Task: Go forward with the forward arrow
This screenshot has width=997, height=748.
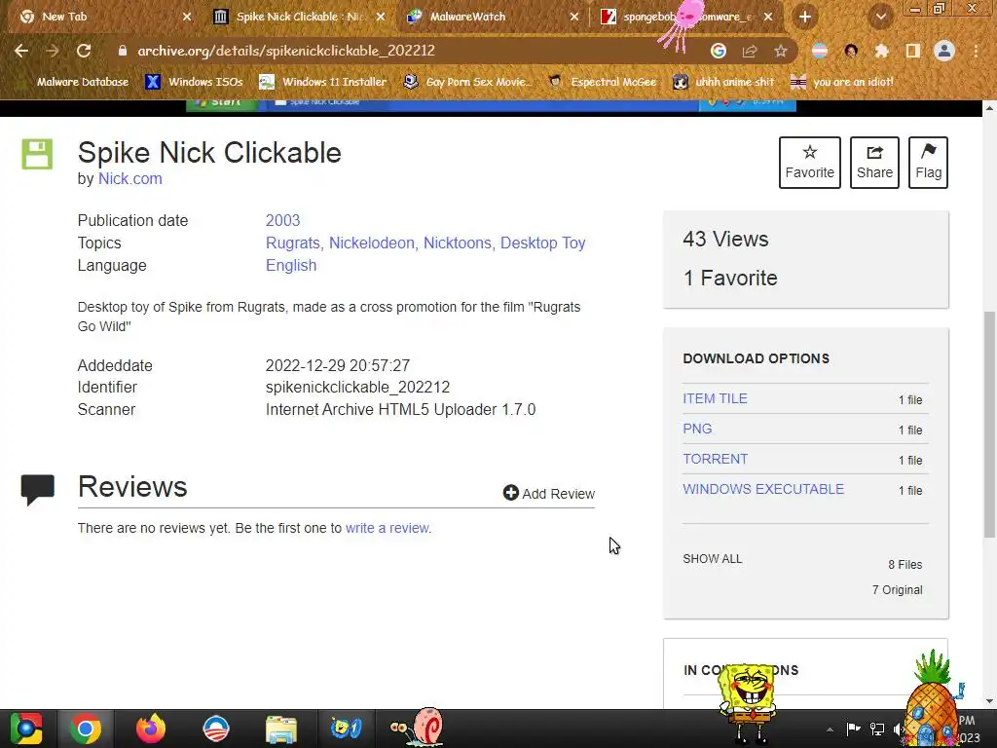Action: click(53, 51)
